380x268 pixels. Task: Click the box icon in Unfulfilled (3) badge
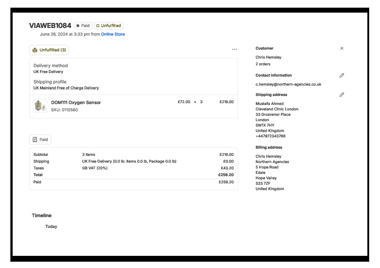tap(35, 50)
